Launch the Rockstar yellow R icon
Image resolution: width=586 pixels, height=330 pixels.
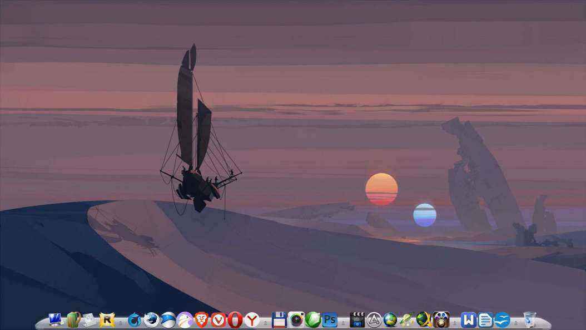pos(107,320)
